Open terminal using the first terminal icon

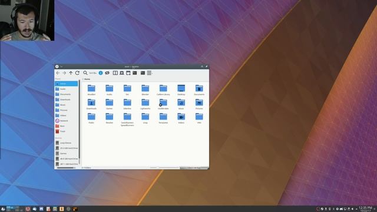(x=135, y=73)
